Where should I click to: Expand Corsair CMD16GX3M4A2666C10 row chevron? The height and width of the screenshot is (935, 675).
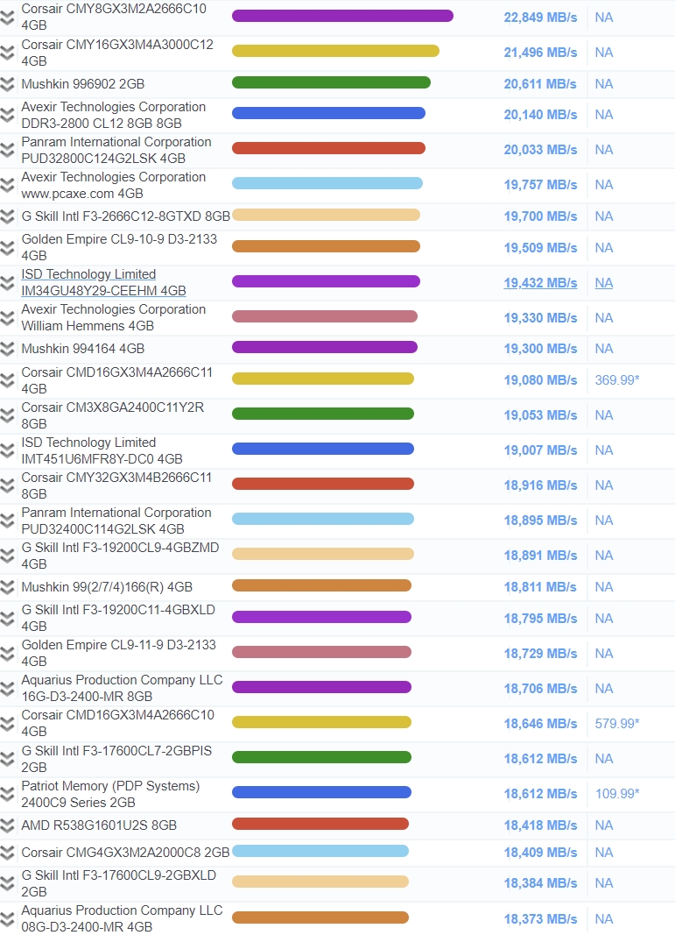pyautogui.click(x=7, y=723)
